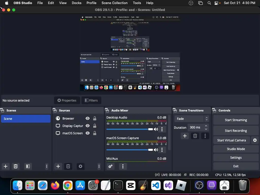This screenshot has height=195, width=260.
Task: Open source properties gear in Sources panel
Action: click(80, 166)
